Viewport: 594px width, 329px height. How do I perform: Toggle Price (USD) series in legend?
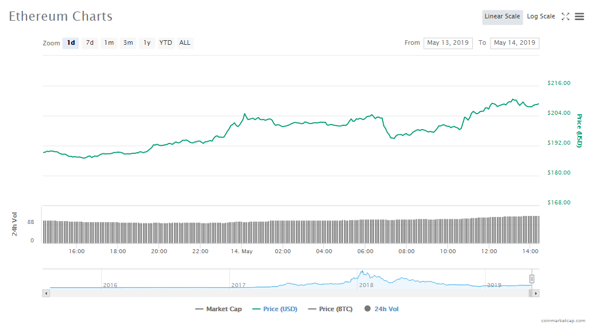click(275, 309)
